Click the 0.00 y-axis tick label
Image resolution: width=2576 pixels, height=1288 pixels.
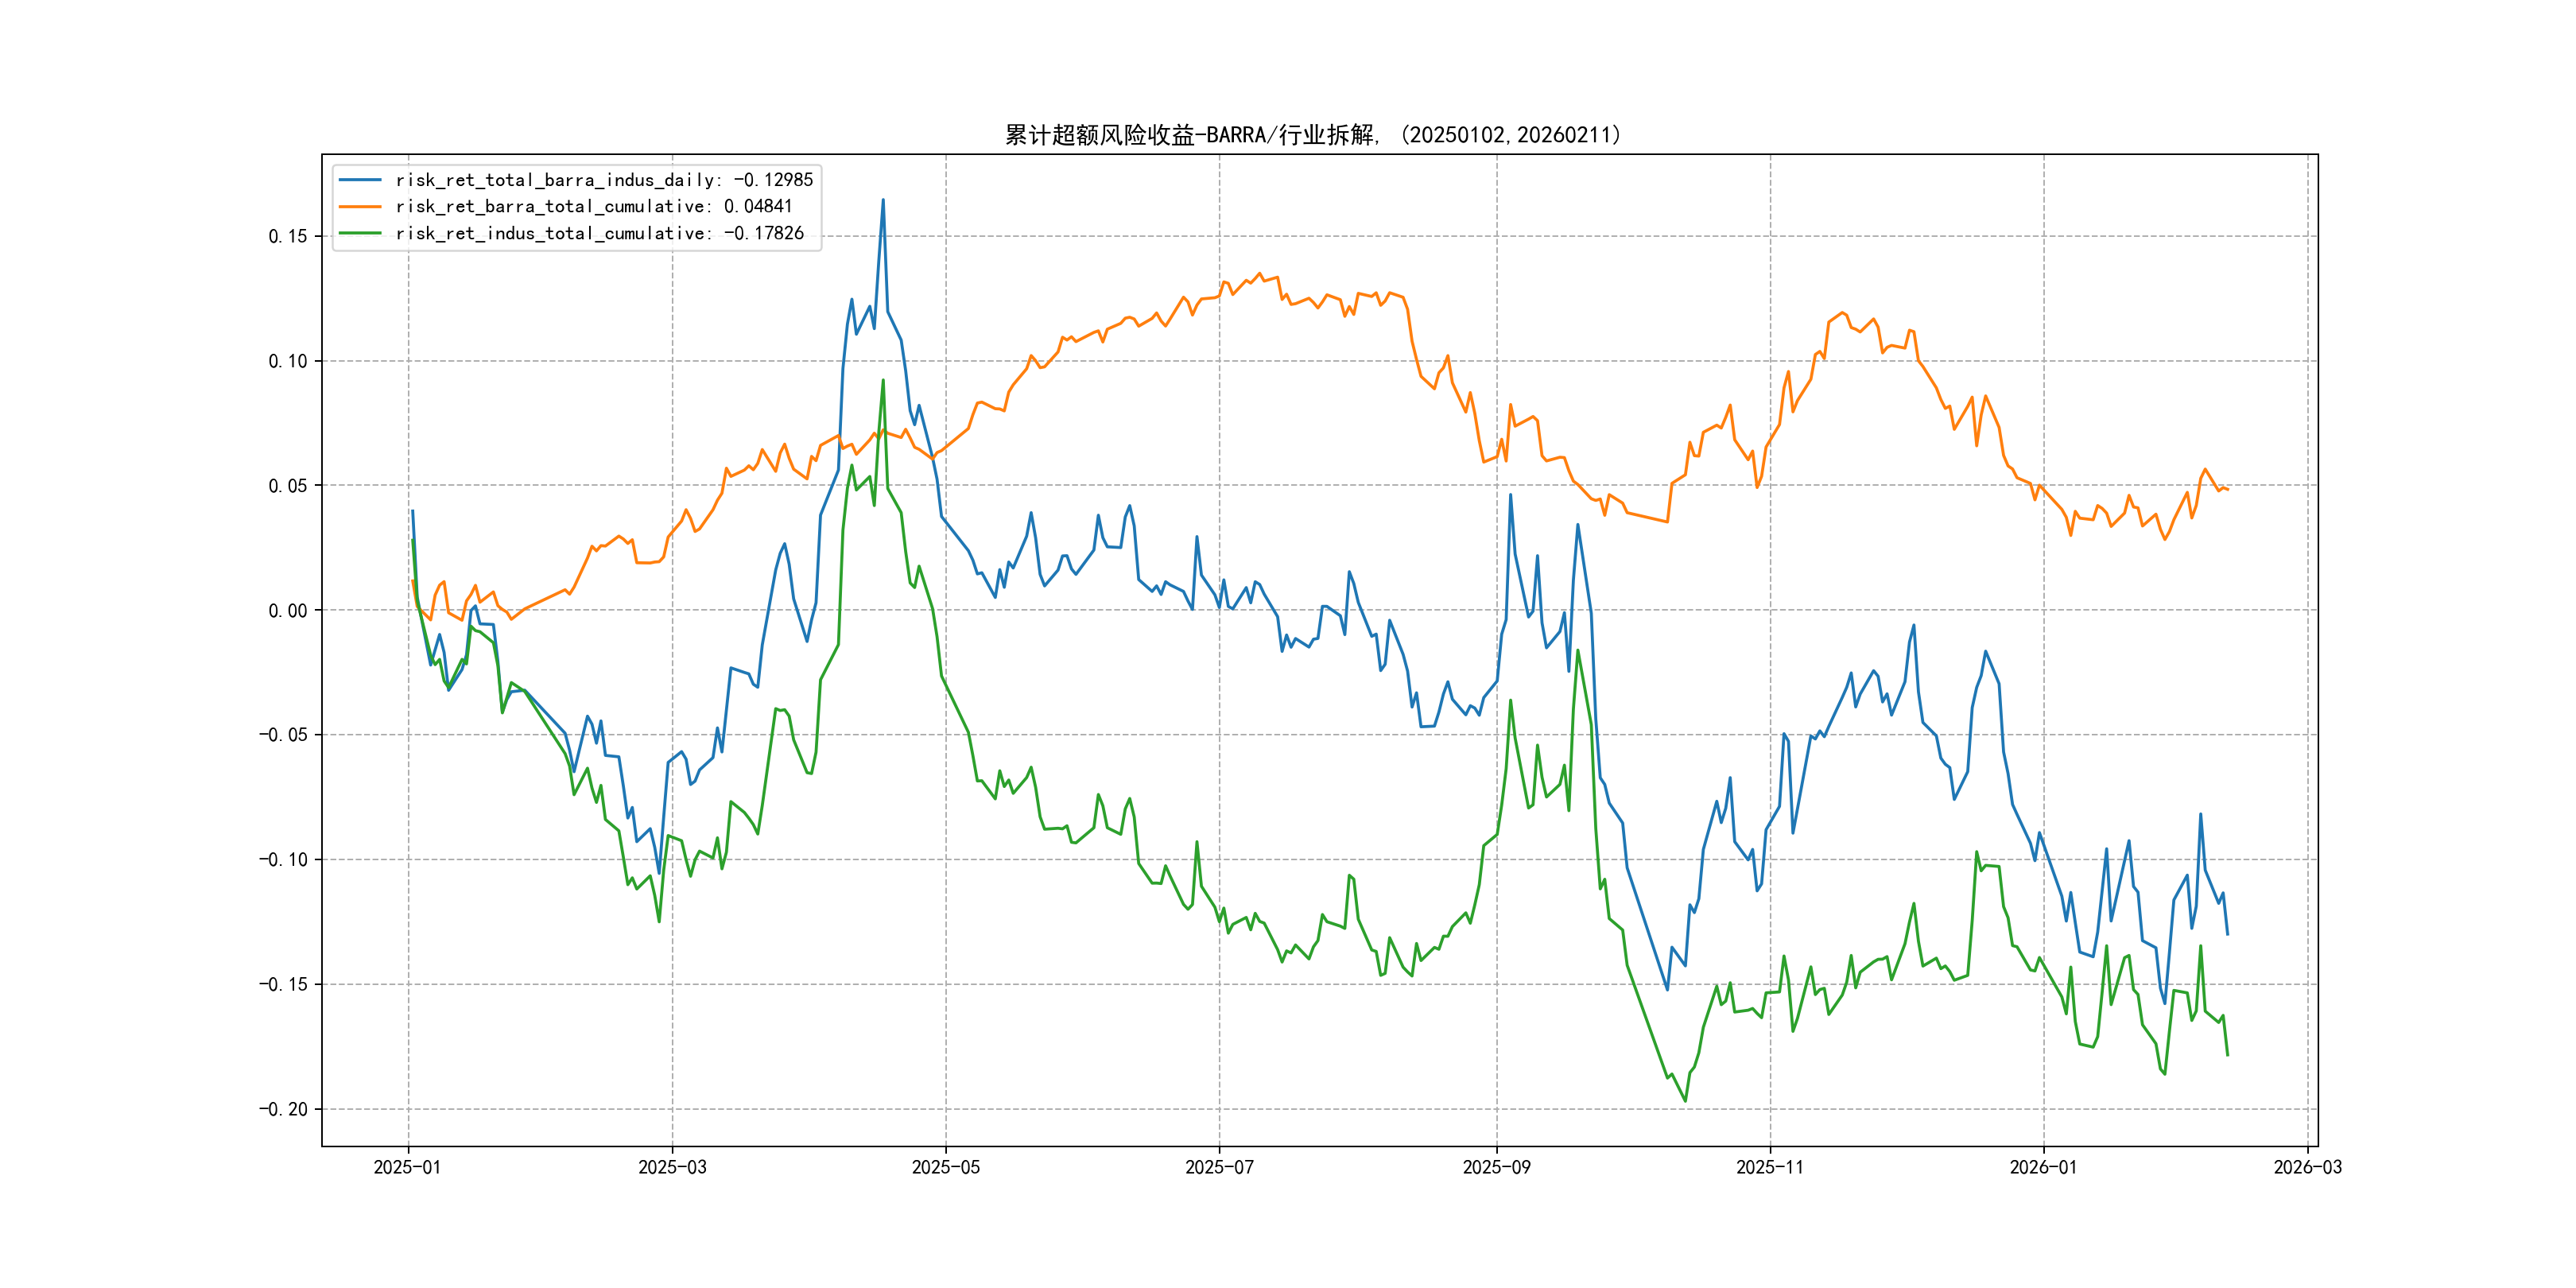pyautogui.click(x=287, y=611)
